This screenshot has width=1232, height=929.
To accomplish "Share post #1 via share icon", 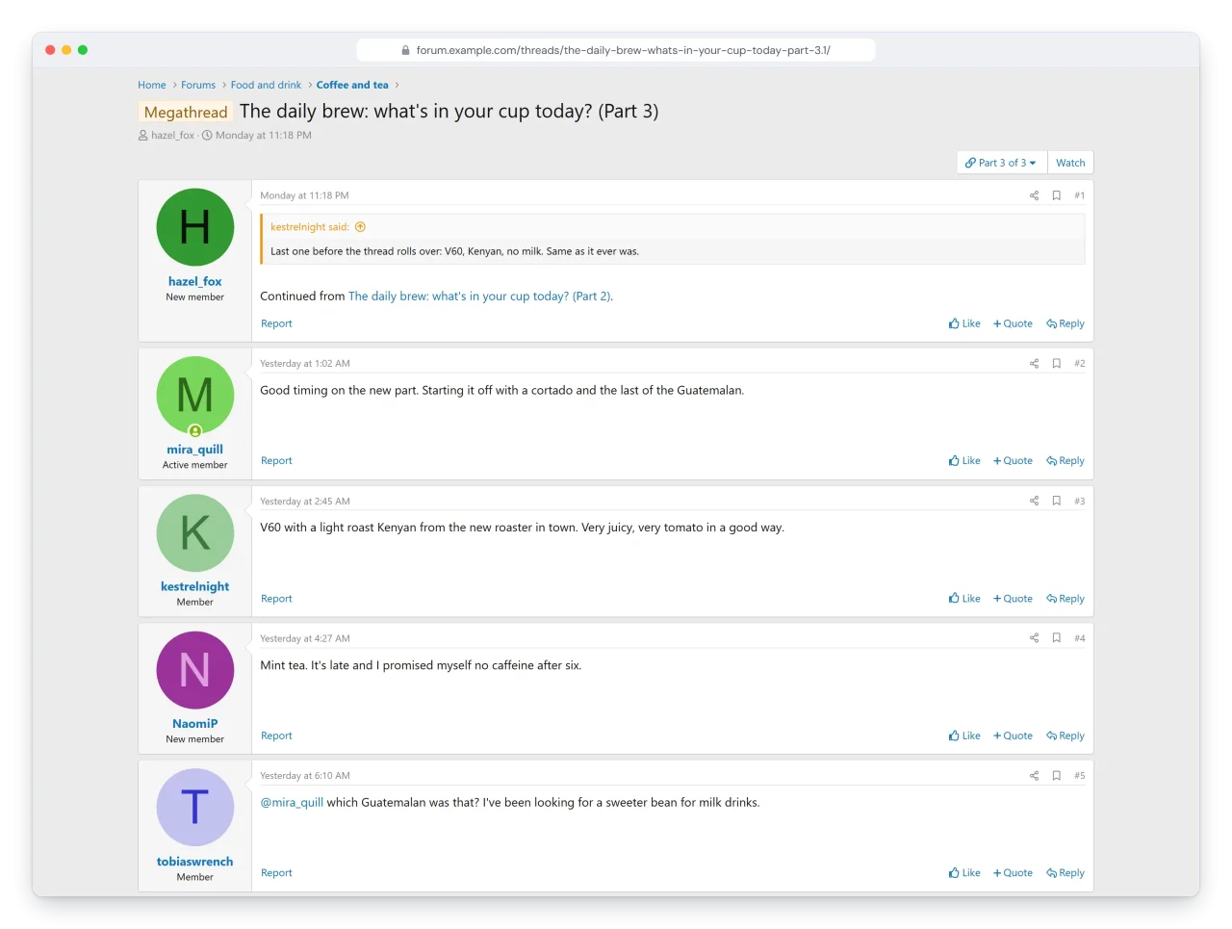I will pyautogui.click(x=1034, y=195).
